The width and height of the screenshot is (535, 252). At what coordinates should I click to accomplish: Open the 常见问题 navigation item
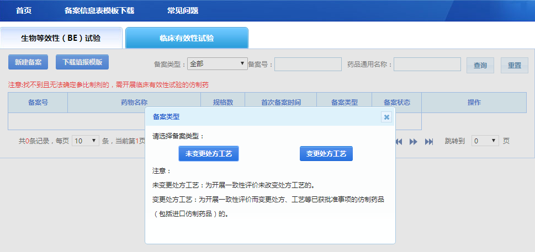[x=183, y=10]
